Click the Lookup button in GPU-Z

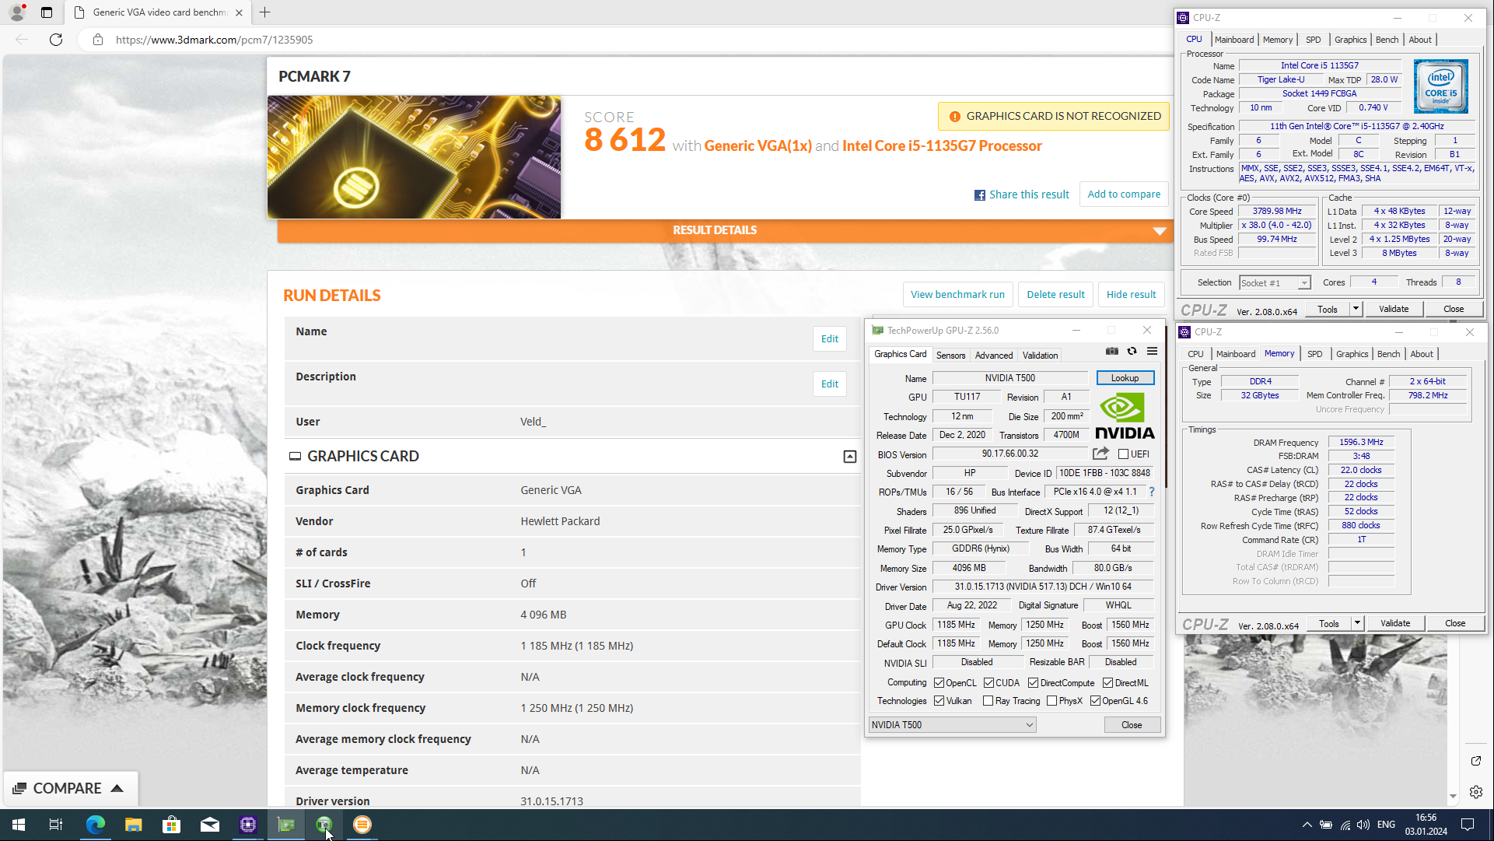click(1125, 378)
